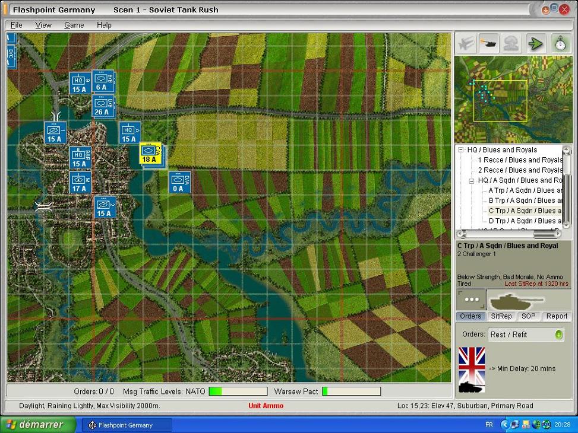Select D Trp / A Sqdn in unit tree
Screen dimensions: 578x433
[x=525, y=221]
